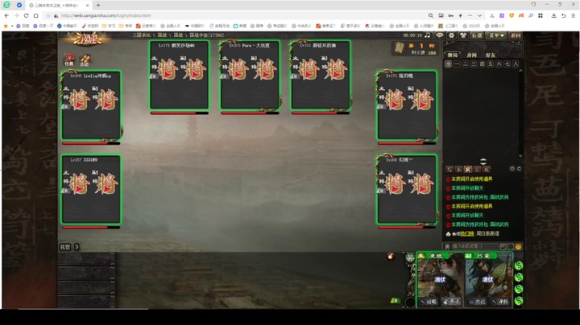Select seat filter 二
The height and width of the screenshot is (325, 580).
pyautogui.click(x=465, y=64)
